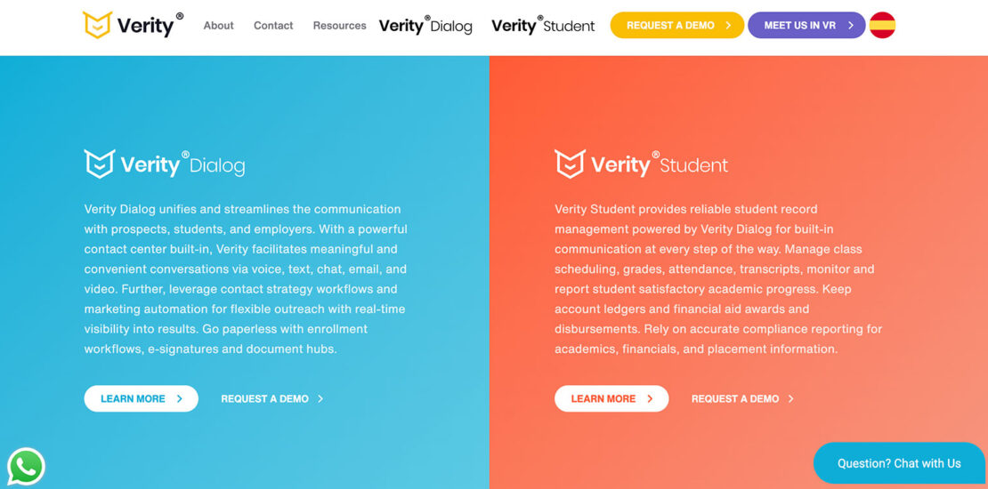The width and height of the screenshot is (988, 489).
Task: Click Request a Demo link in Student panel
Action: click(x=742, y=398)
